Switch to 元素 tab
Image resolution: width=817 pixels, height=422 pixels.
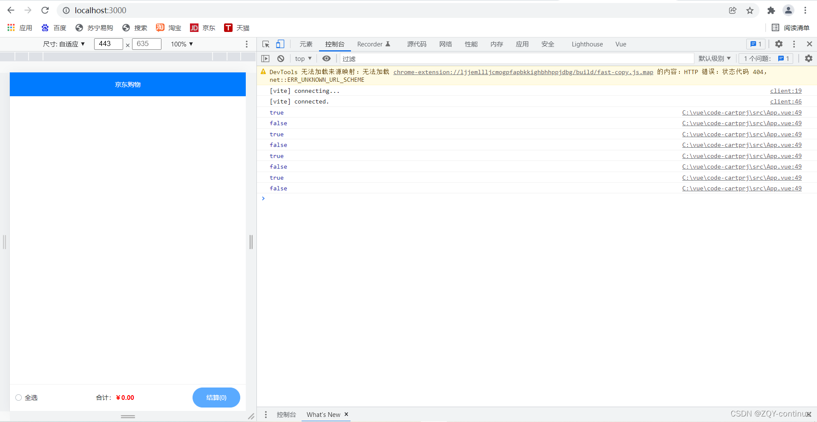306,44
